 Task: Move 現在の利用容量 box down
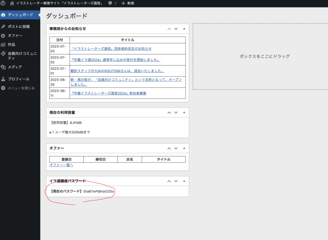point(176,113)
